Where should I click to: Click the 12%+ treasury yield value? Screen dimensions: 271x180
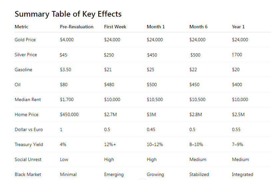click(x=111, y=144)
